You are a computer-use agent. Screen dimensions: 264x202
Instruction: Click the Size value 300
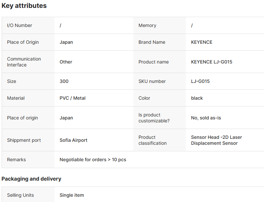click(x=64, y=81)
